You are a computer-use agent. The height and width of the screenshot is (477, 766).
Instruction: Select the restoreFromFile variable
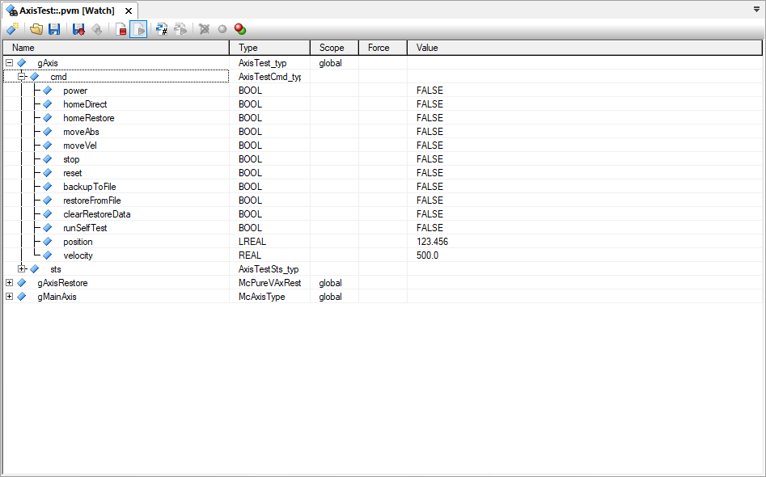(92, 201)
